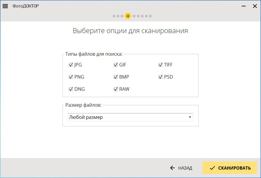This screenshot has height=178, width=261.
Task: Select the 'Любой размер' combo box
Action: (x=127, y=117)
